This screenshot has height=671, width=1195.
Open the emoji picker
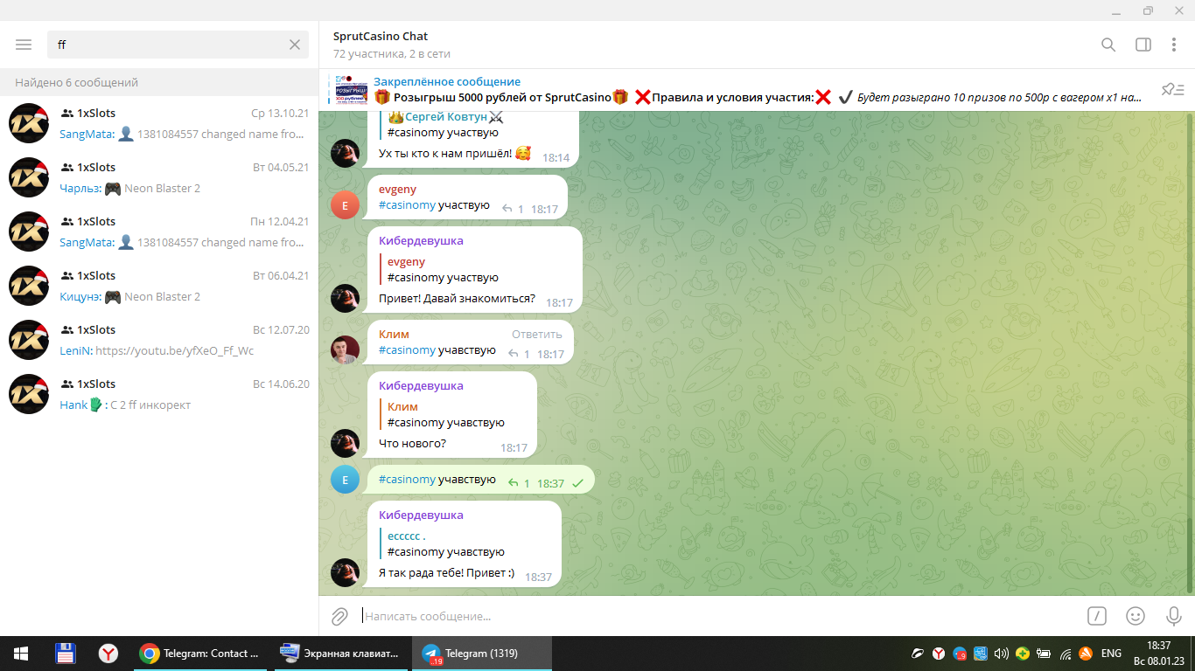pyautogui.click(x=1136, y=616)
